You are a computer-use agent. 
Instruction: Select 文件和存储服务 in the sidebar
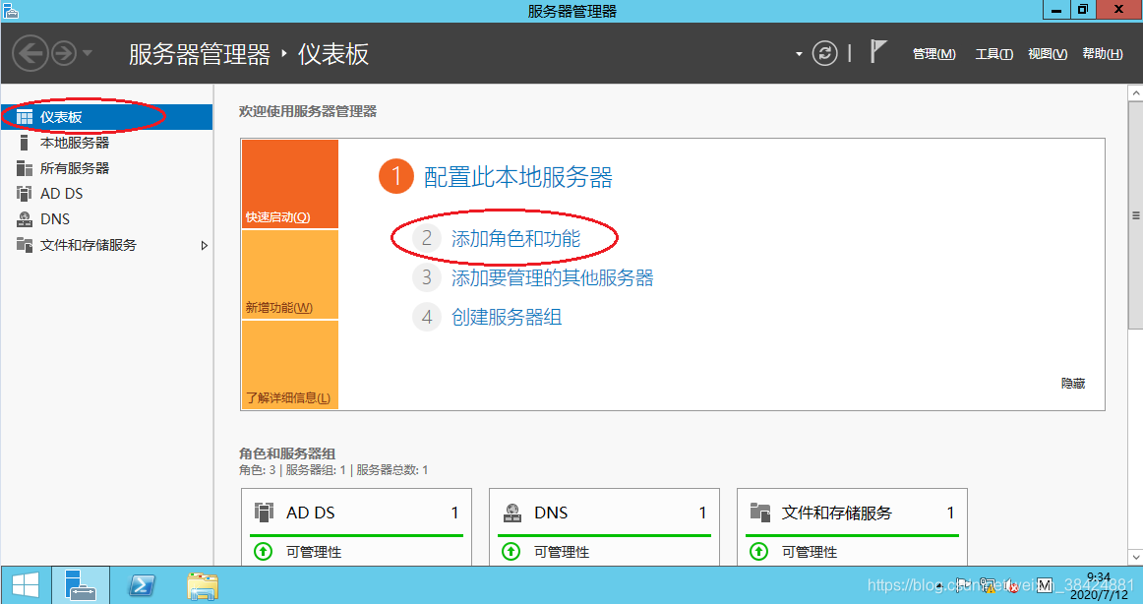(x=106, y=246)
